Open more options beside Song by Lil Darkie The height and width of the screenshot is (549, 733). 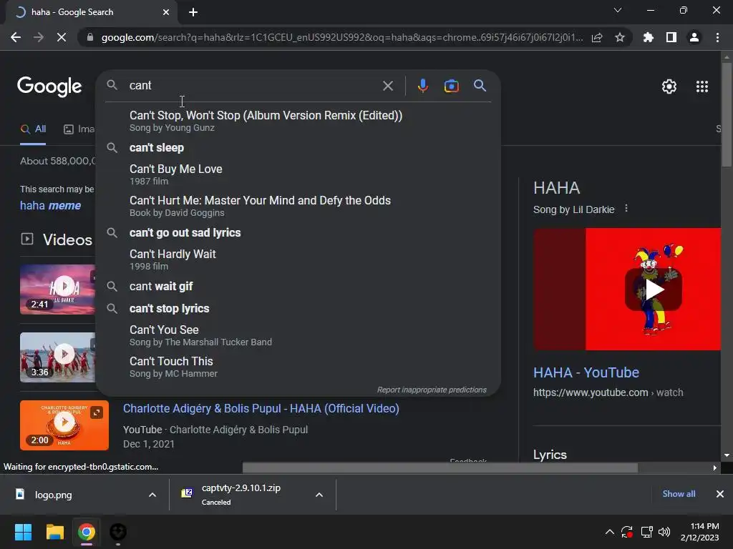(x=626, y=209)
